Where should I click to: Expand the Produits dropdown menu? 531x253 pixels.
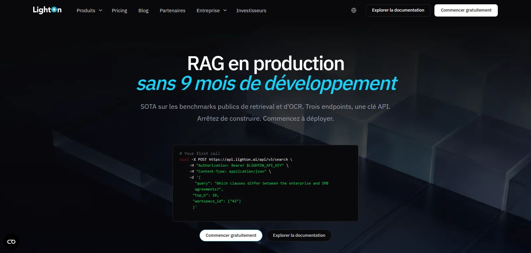point(89,11)
